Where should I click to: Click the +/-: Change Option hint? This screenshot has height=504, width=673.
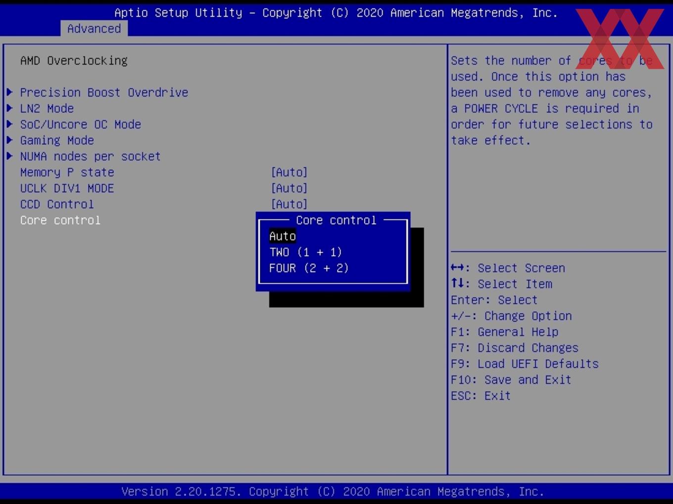(x=511, y=316)
